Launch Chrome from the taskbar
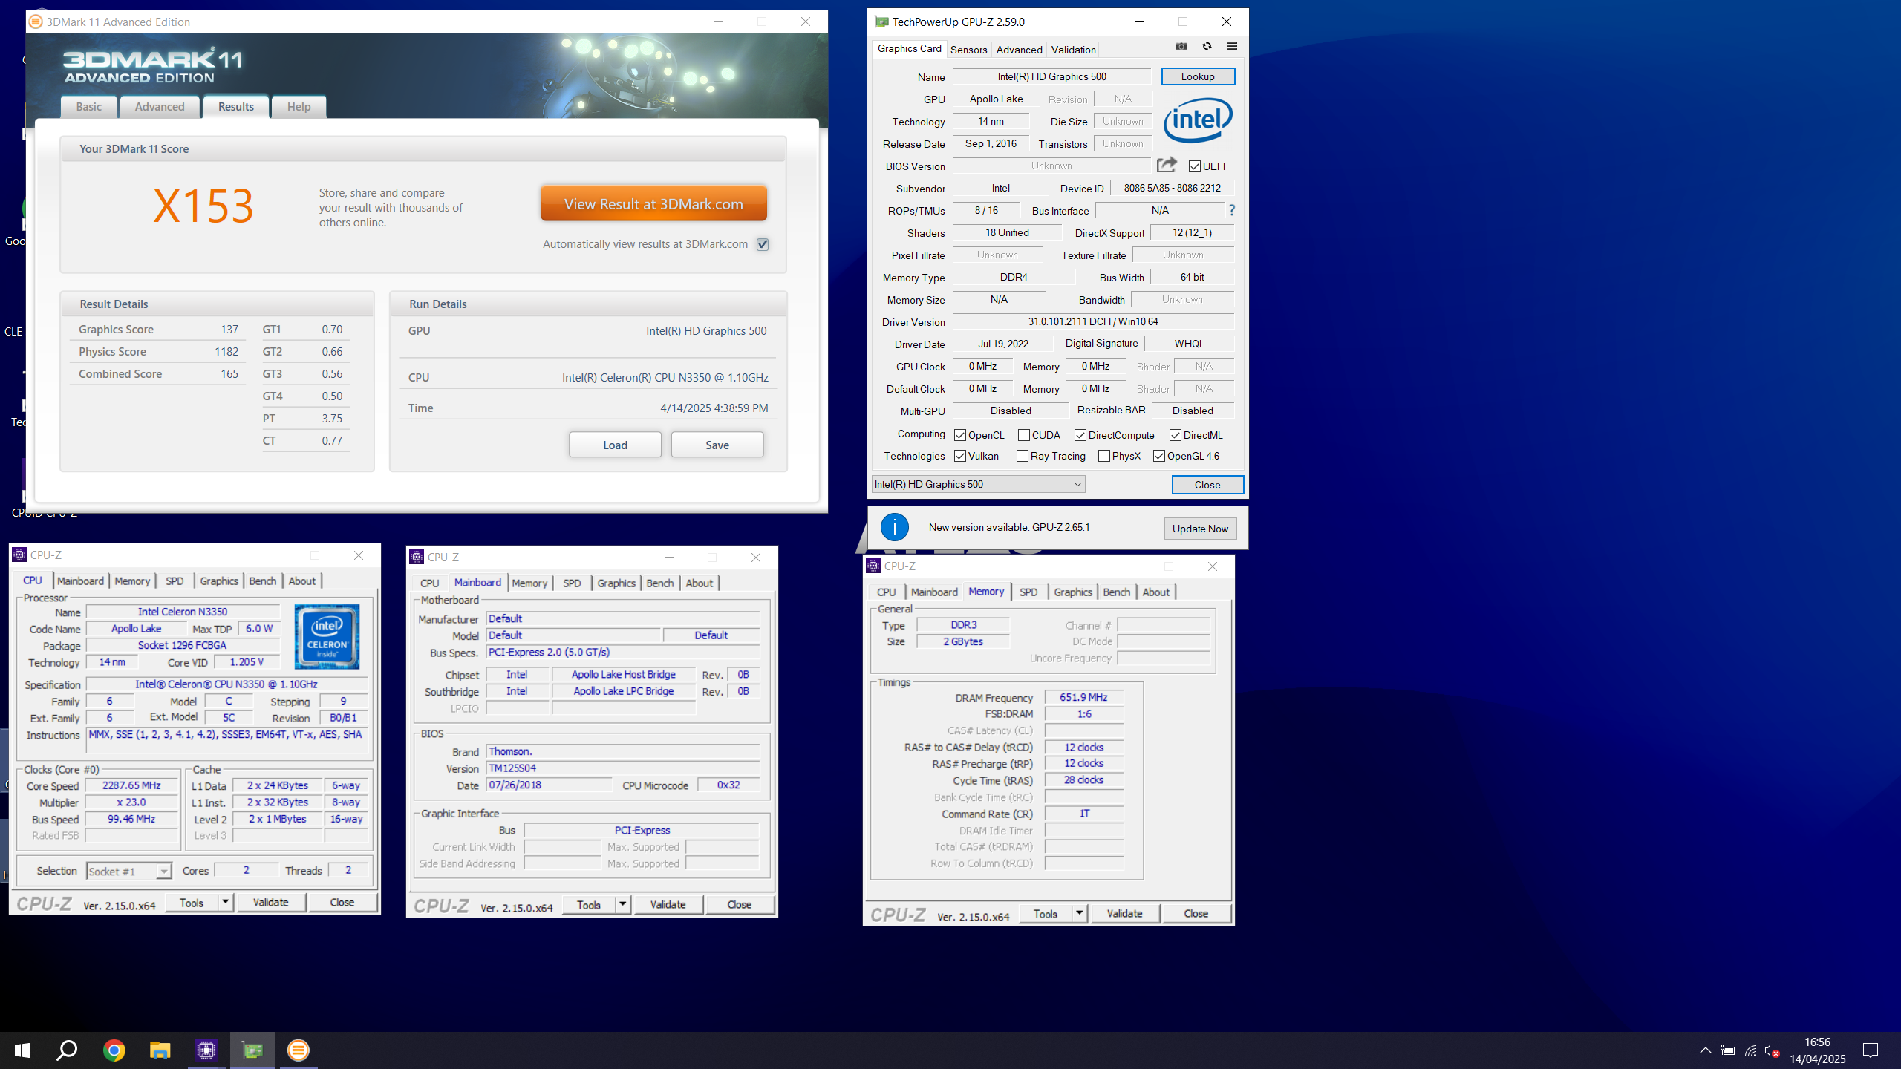The width and height of the screenshot is (1901, 1069). pos(114,1050)
